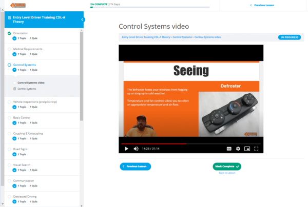Expand Medical Requirements lesson topics

coord(14,54)
